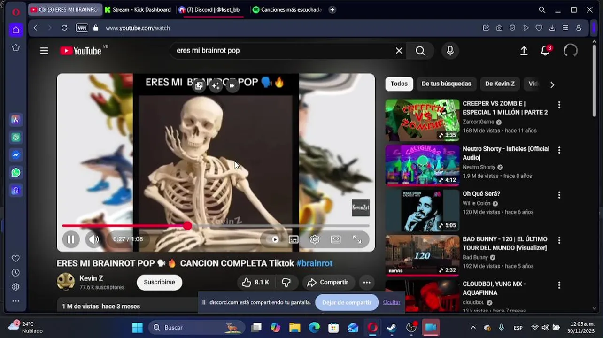Switch to Canciones más escuchadas tab
603x338 pixels.
tap(287, 9)
